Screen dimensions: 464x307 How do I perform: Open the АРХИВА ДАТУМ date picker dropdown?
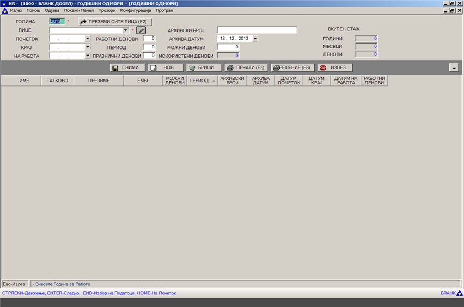255,39
